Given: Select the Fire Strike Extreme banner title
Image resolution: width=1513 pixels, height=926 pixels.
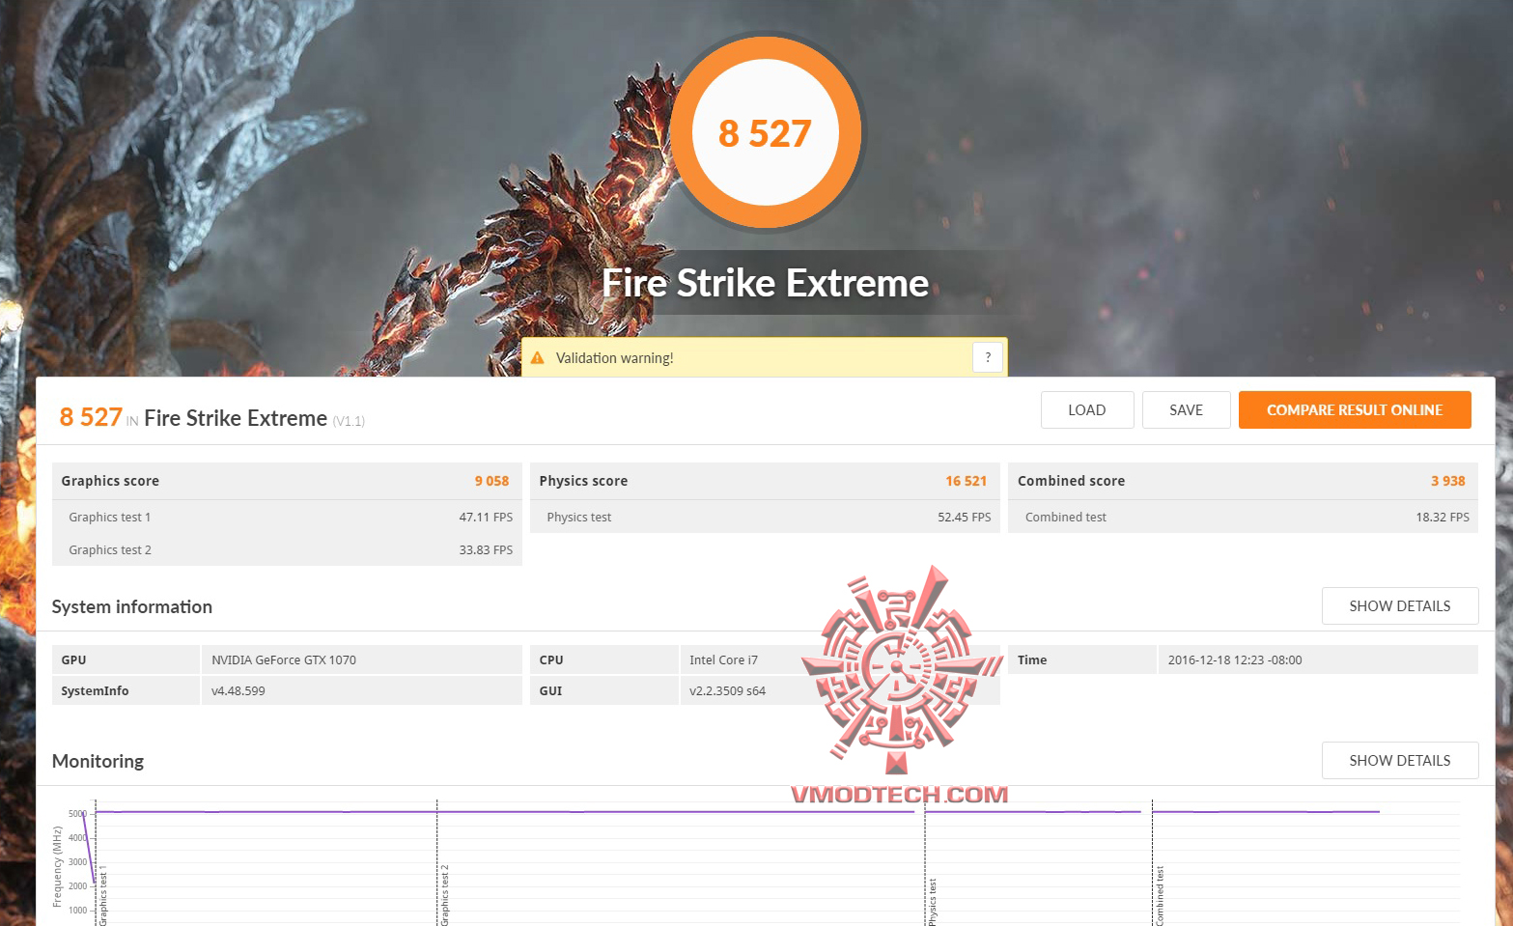Looking at the screenshot, I should click(x=766, y=283).
